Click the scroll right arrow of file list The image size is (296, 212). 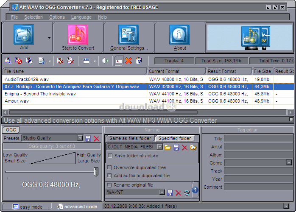point(290,112)
